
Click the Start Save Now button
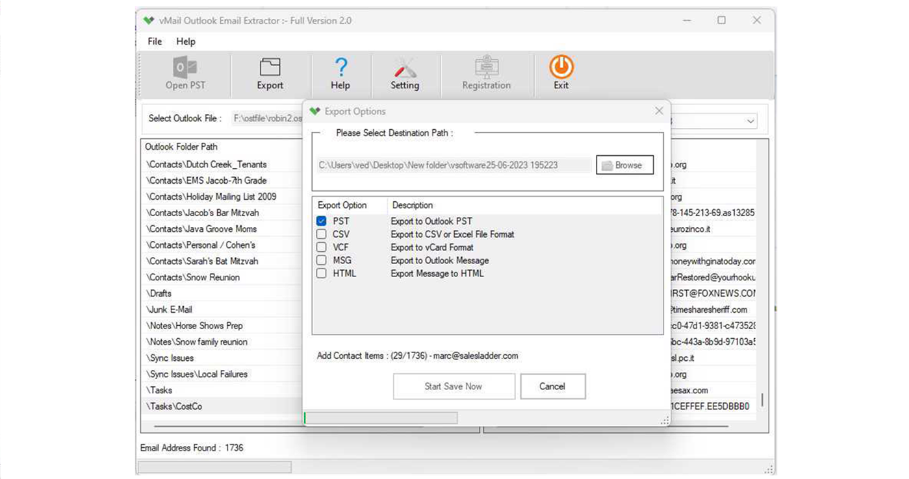click(454, 386)
